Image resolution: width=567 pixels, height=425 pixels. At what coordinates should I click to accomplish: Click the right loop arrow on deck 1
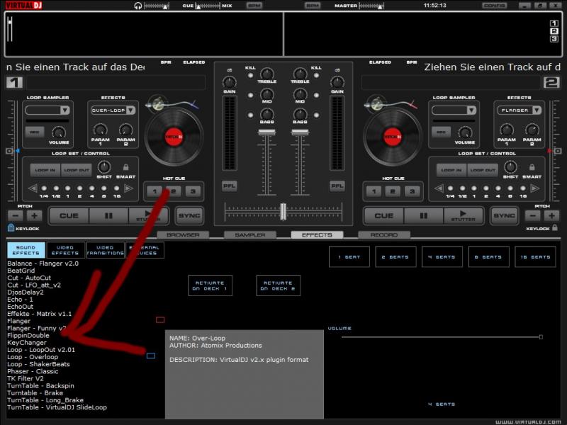(x=128, y=188)
